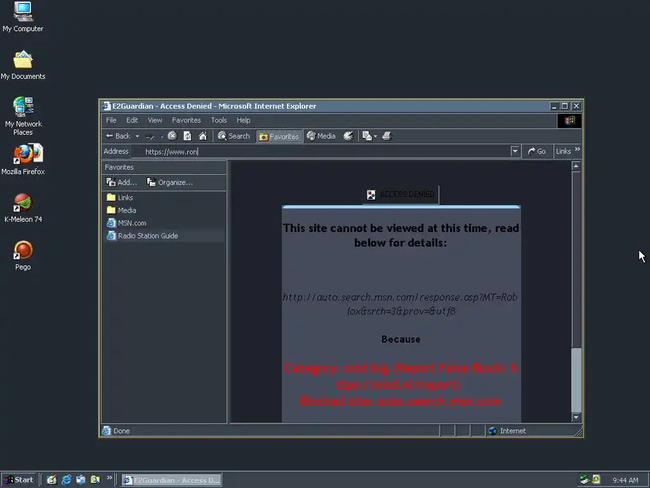Viewport: 650px width, 488px height.
Task: Go back using the Back button
Action: point(118,136)
